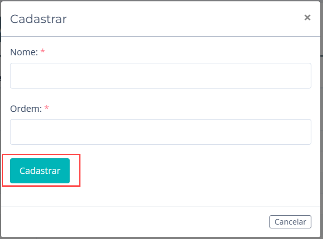
Task: Click the required marker on the Nome label
Action: [x=43, y=52]
